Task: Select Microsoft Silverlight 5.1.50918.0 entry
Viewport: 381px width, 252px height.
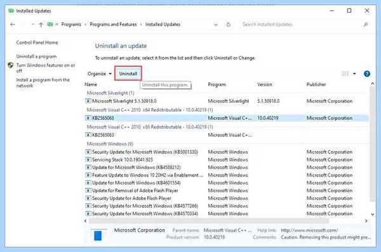Action: [227, 101]
